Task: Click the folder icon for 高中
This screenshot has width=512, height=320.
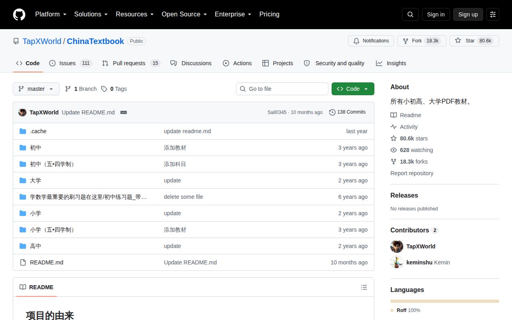Action: click(x=23, y=246)
